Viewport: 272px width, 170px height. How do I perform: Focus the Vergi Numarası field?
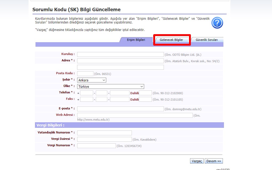96,146
